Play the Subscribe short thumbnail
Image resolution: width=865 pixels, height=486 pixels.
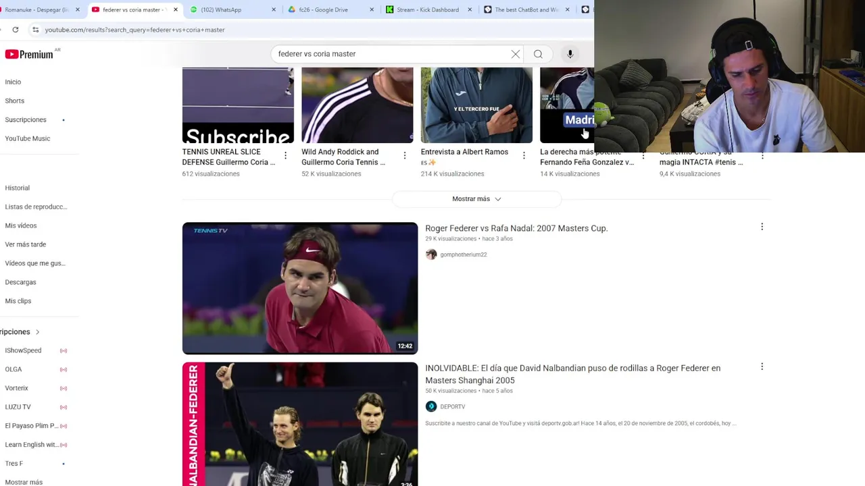[x=238, y=105]
